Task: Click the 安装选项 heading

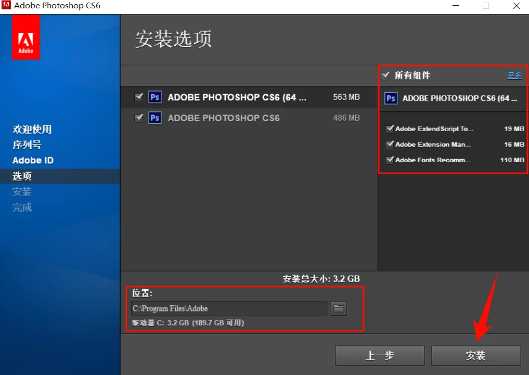Action: (x=173, y=39)
